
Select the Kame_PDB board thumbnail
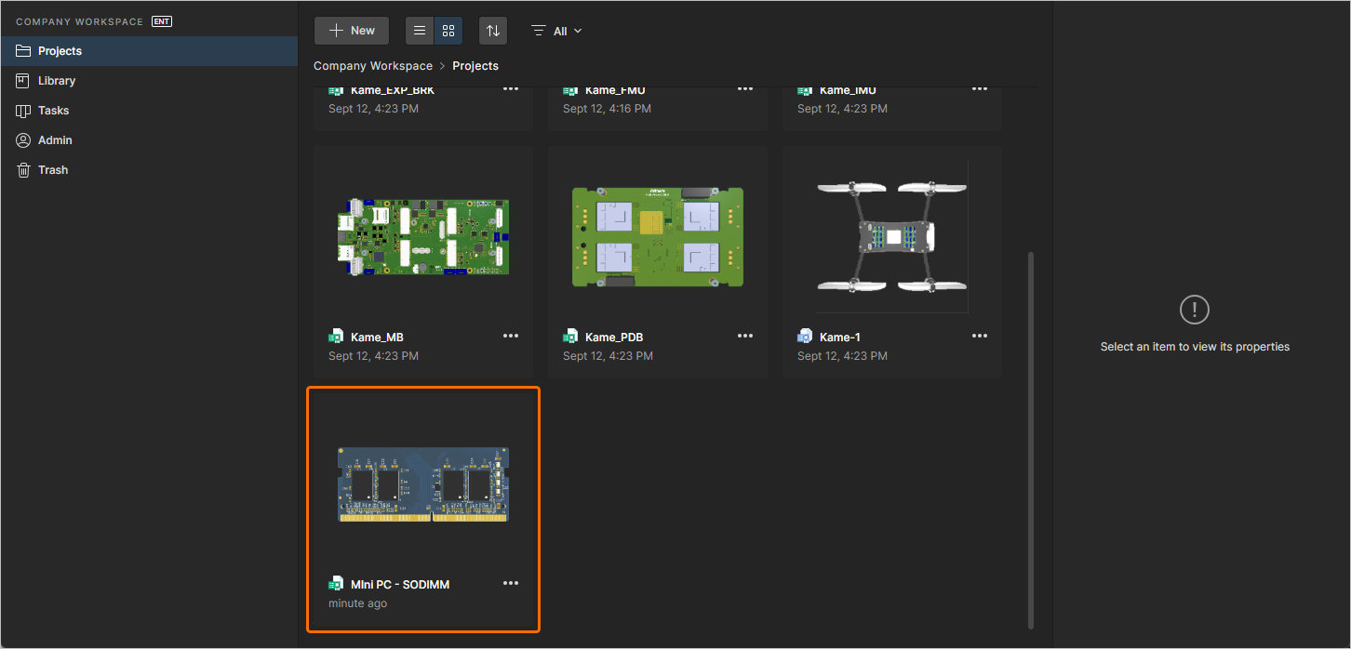657,237
